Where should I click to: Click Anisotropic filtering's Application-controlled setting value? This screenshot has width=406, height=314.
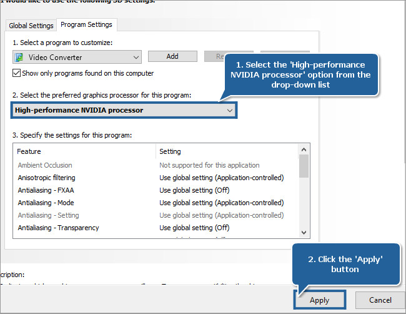222,178
